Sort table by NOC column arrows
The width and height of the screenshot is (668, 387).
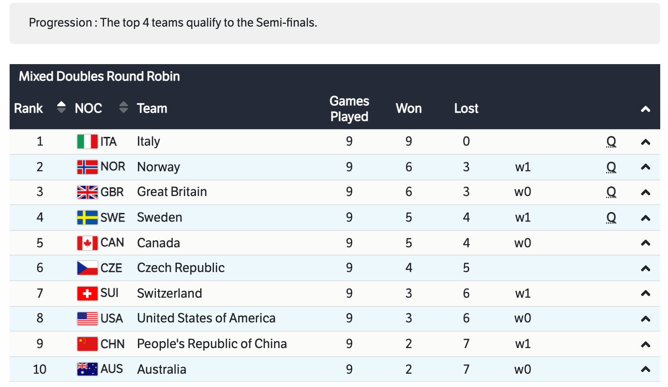tap(123, 108)
